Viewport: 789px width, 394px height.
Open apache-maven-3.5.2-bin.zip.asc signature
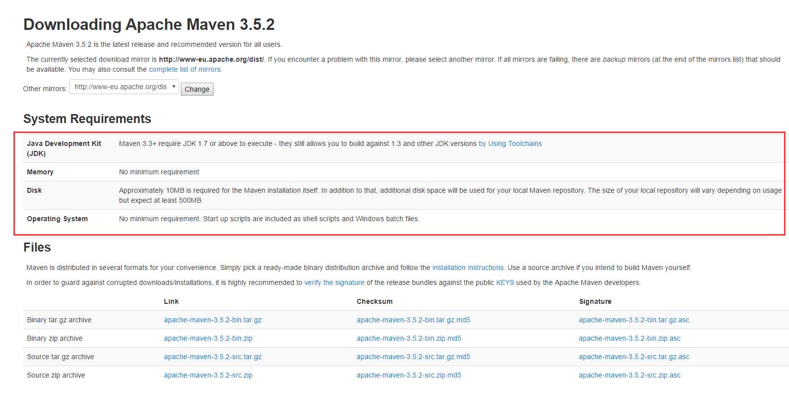point(630,338)
